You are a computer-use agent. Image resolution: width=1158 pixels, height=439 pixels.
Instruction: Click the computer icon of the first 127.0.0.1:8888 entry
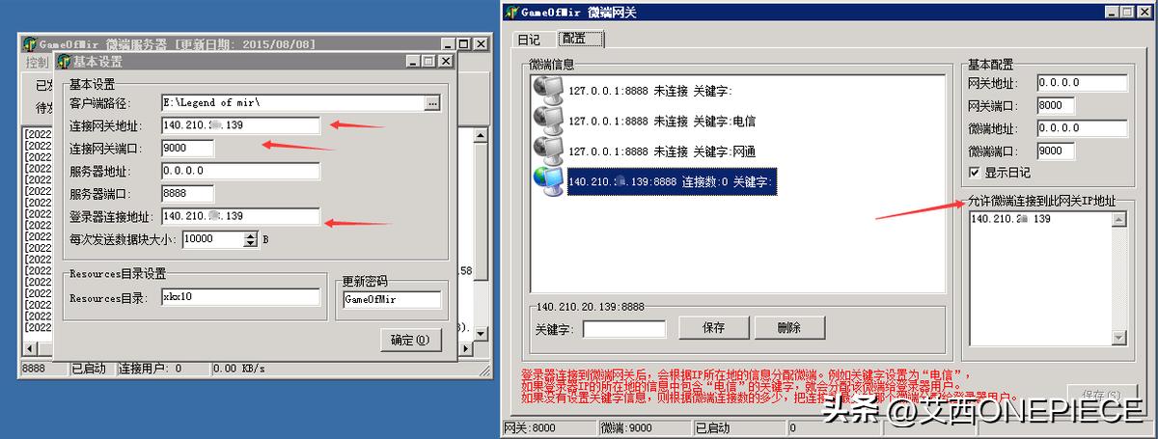tap(548, 91)
